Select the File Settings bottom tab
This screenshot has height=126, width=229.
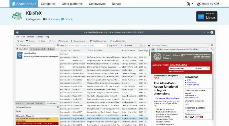point(40,103)
